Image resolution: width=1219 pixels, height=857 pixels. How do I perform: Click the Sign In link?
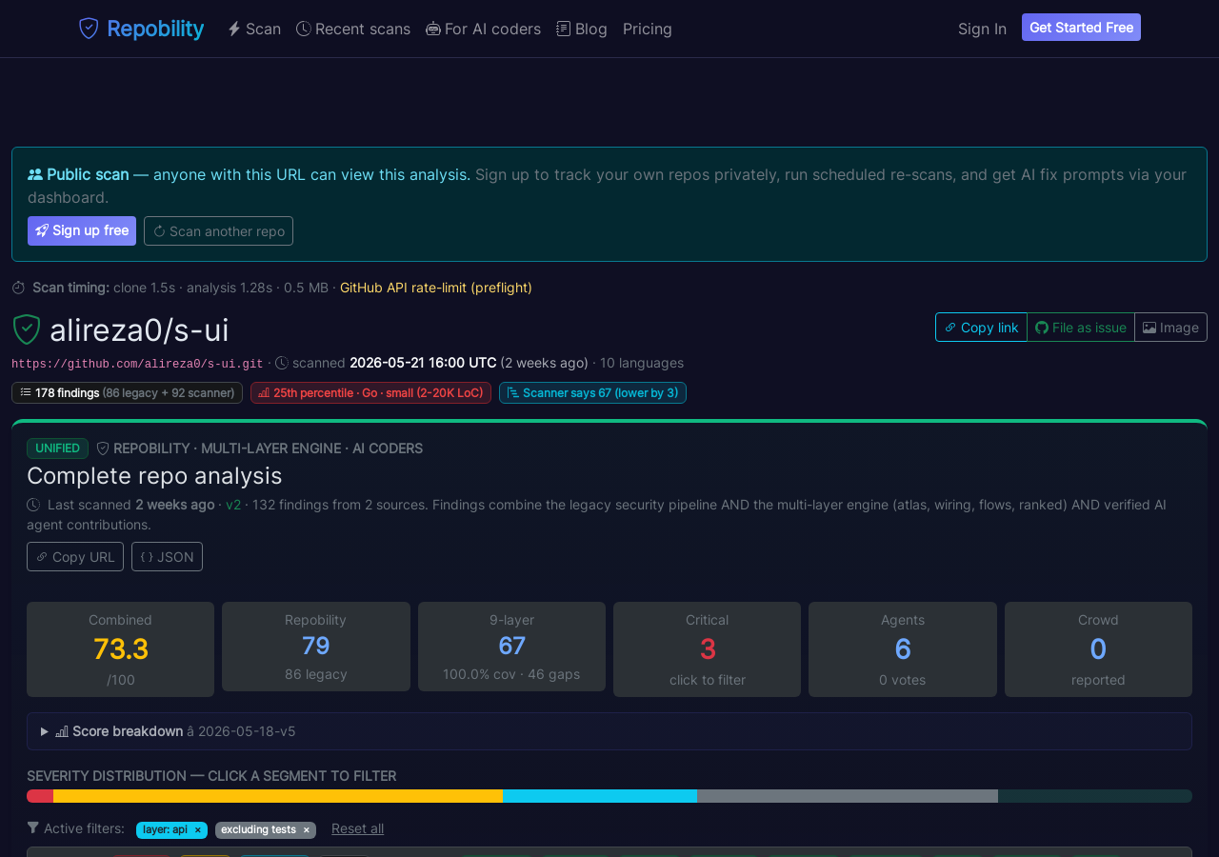pyautogui.click(x=982, y=29)
